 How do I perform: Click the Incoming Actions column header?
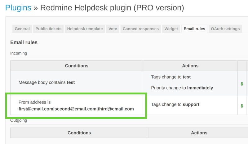(x=190, y=66)
